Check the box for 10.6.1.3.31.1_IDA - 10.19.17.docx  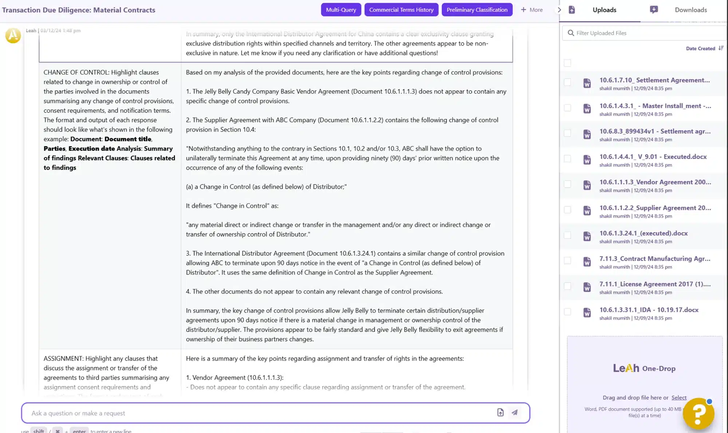click(567, 312)
